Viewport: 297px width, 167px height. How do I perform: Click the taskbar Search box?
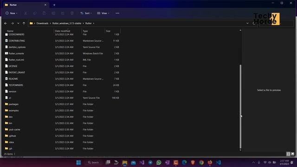coord(94,162)
